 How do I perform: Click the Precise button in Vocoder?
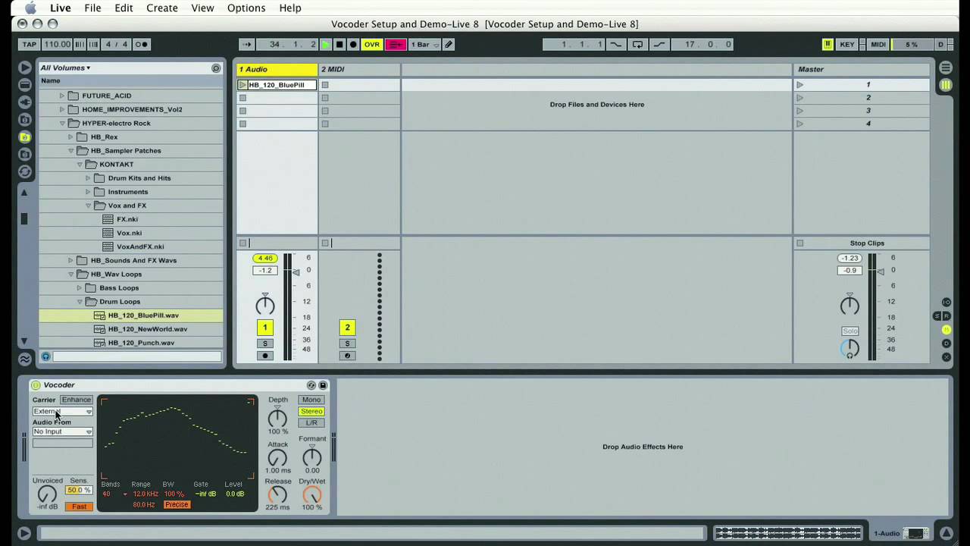click(x=176, y=505)
